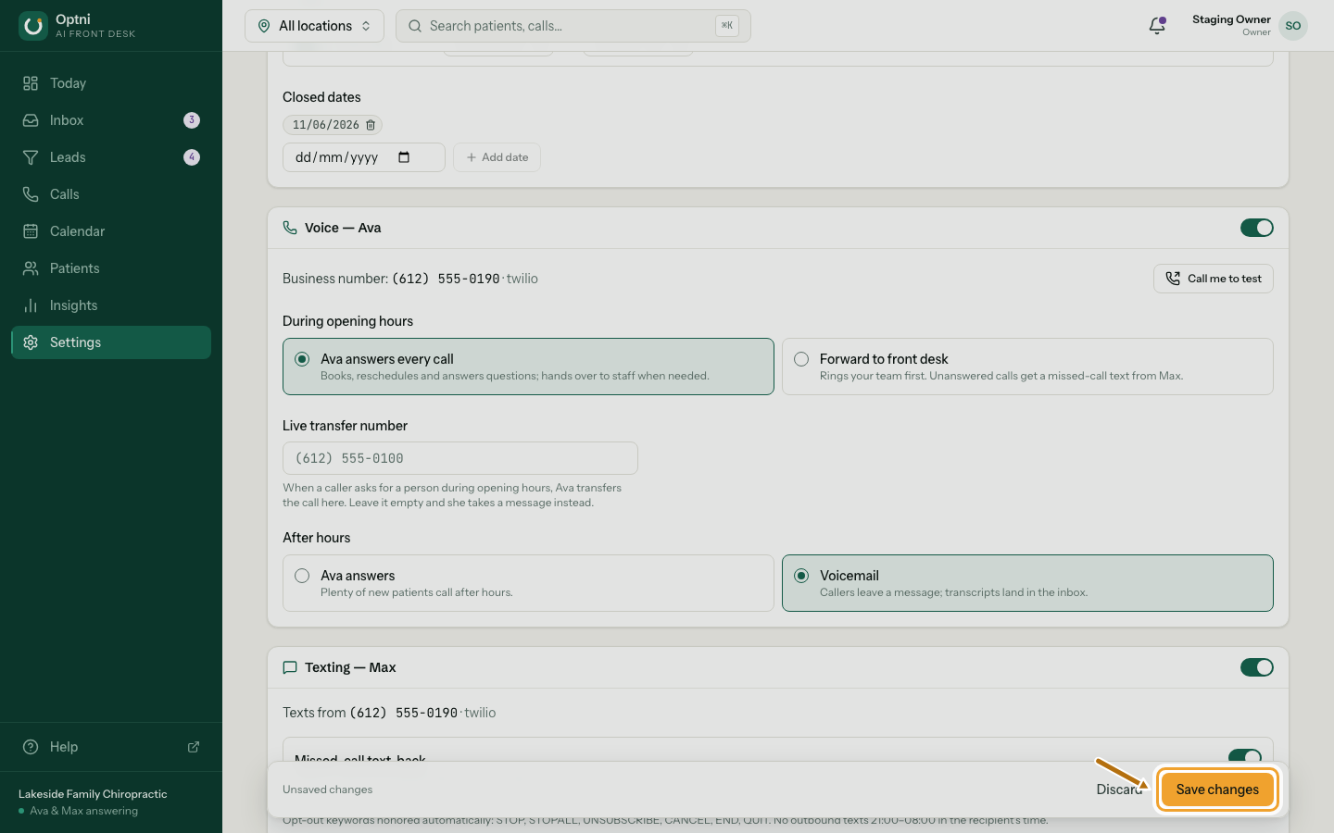This screenshot has height=833, width=1334.
Task: Open Insights from the sidebar
Action: click(x=111, y=305)
